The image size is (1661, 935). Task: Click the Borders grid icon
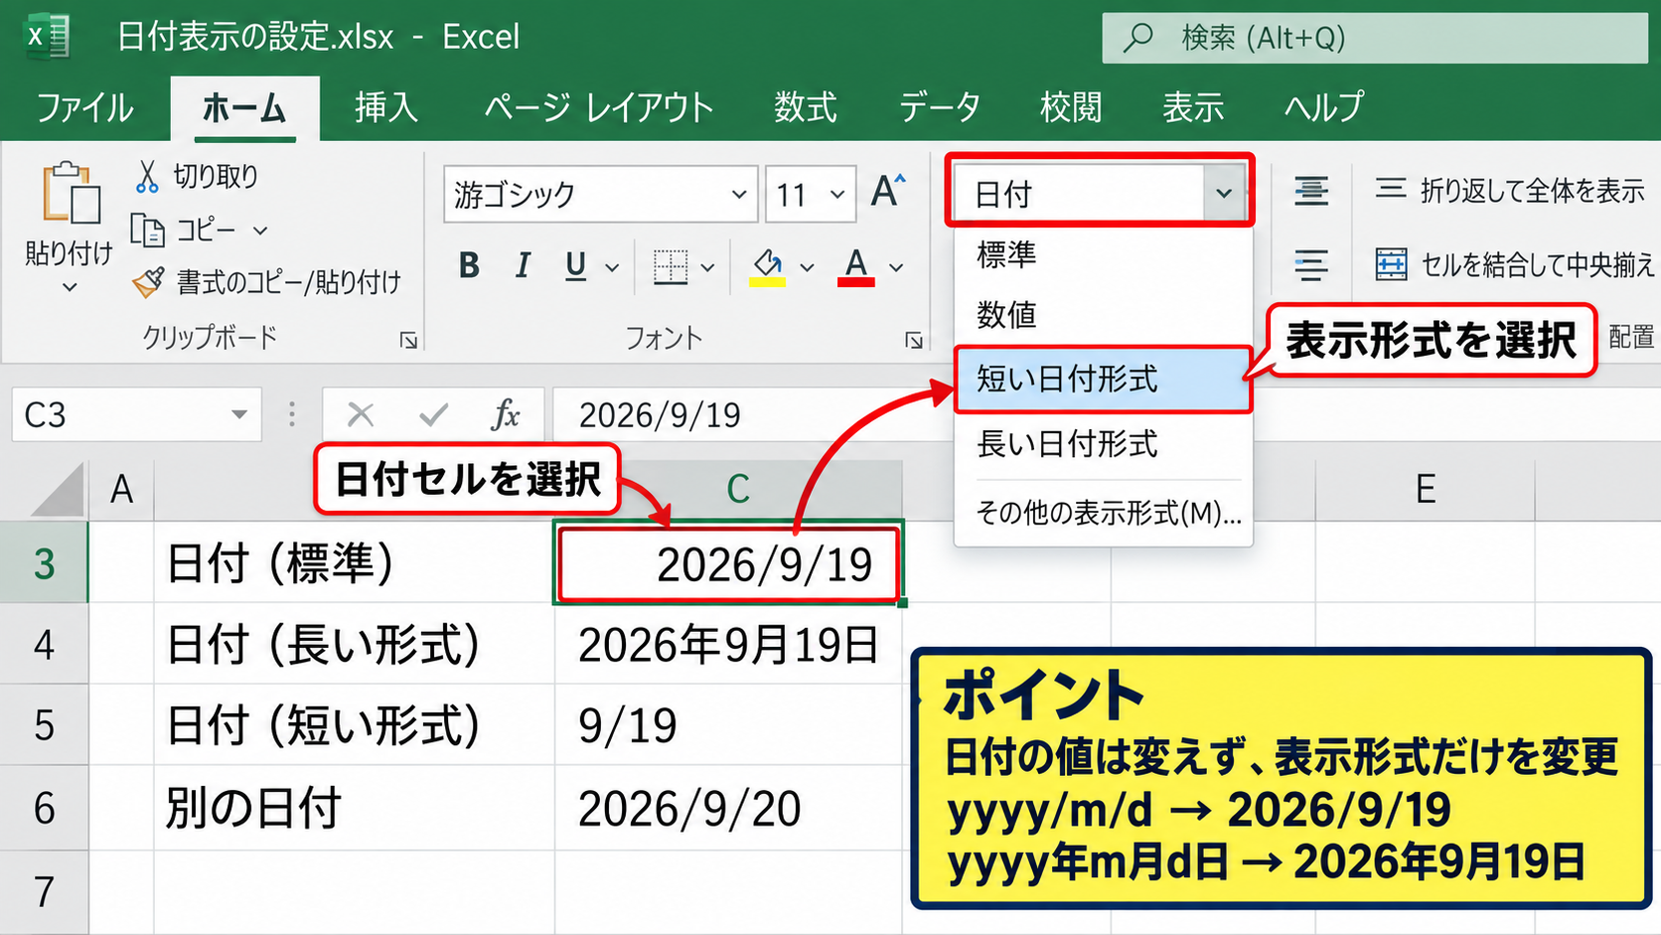point(671,266)
